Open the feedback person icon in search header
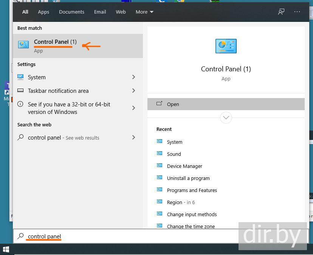The height and width of the screenshot is (255, 313). click(x=281, y=12)
